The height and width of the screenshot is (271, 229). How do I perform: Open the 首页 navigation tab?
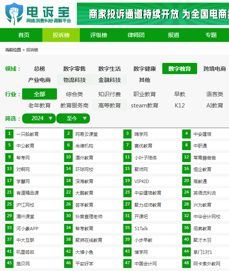(x=24, y=35)
